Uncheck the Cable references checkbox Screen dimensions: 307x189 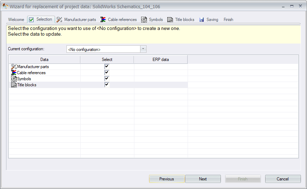click(107, 72)
